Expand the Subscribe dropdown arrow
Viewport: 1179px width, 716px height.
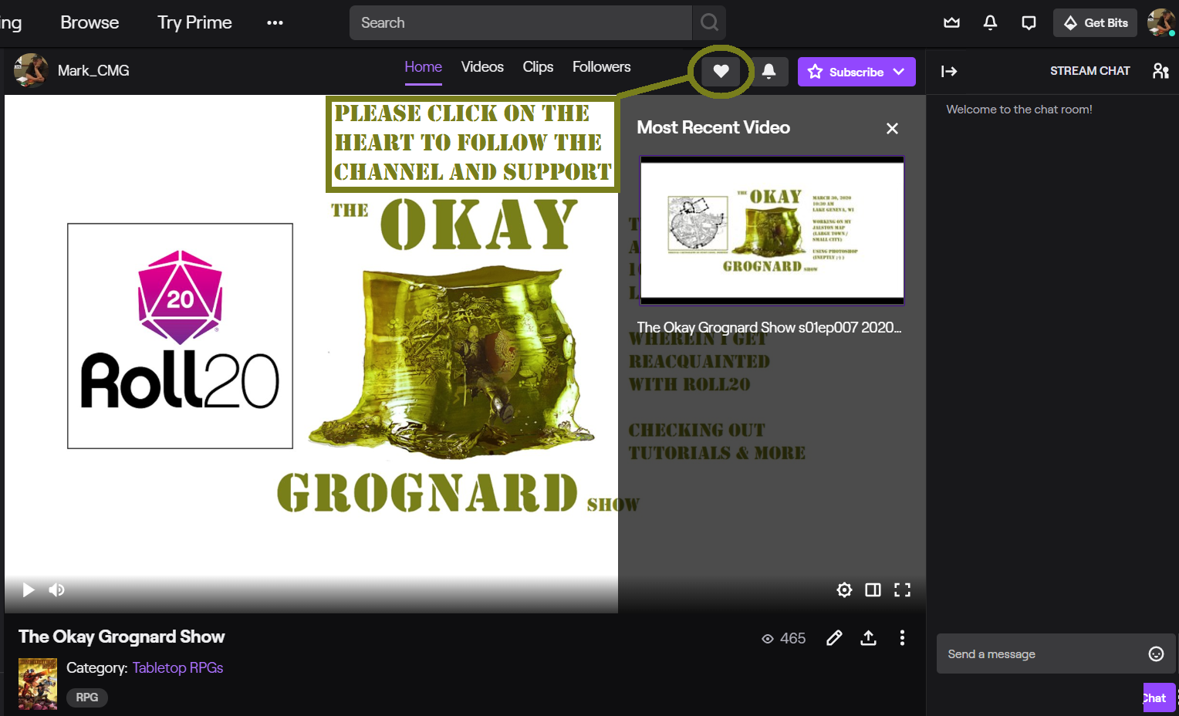[899, 72]
